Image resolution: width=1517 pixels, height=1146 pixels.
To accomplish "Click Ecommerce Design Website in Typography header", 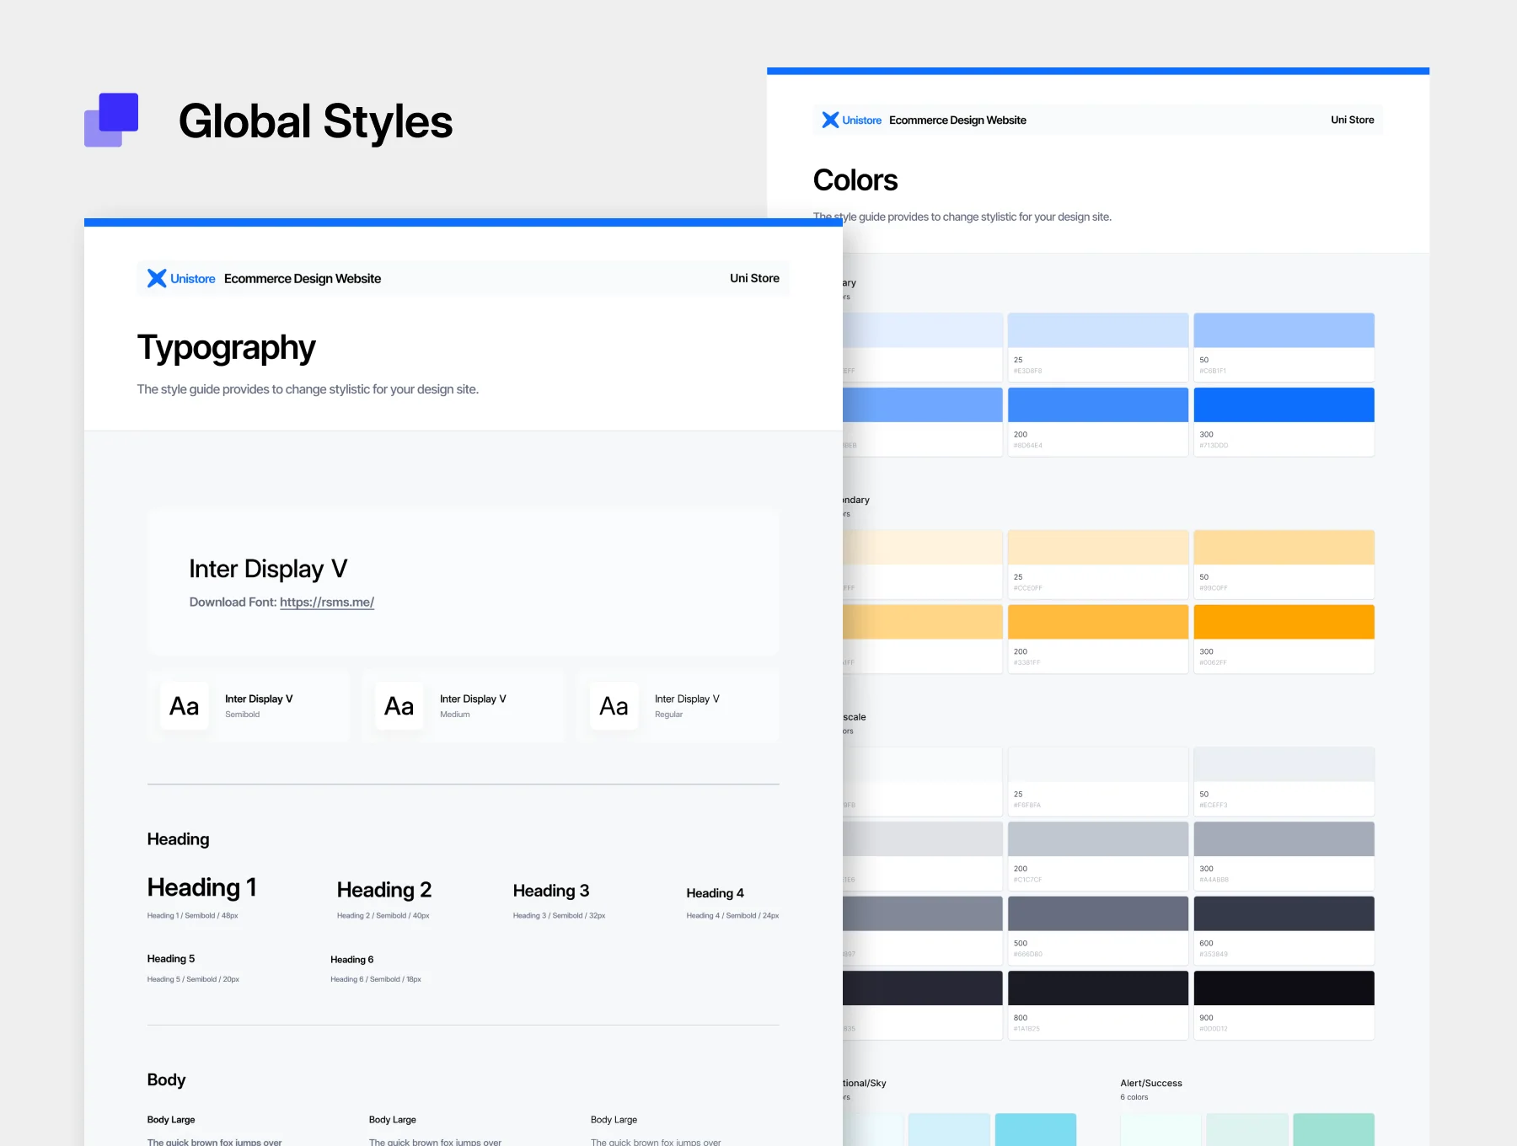I will coord(303,279).
